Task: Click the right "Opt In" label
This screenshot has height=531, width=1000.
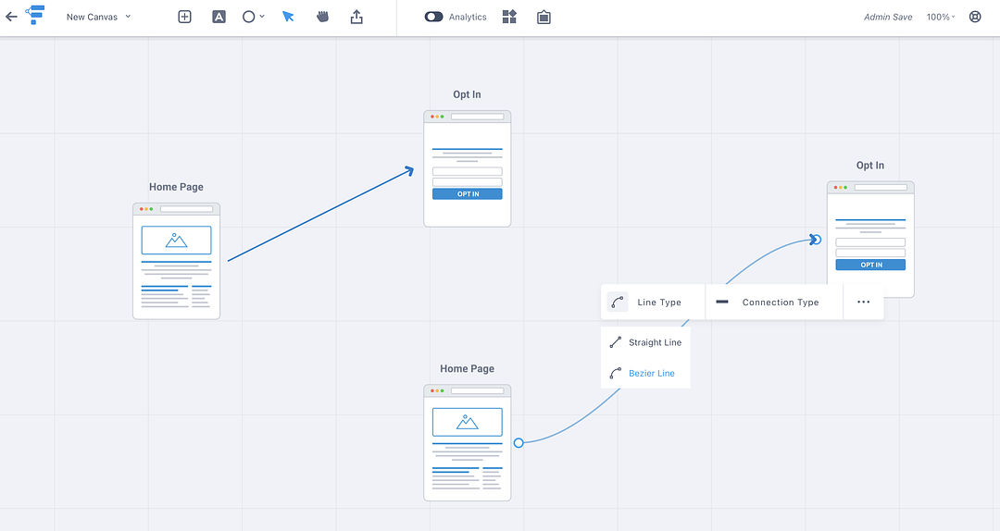Action: click(869, 165)
